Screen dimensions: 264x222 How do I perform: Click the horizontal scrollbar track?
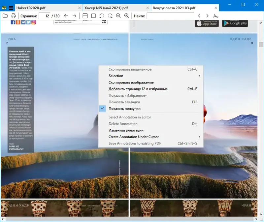click(x=129, y=219)
